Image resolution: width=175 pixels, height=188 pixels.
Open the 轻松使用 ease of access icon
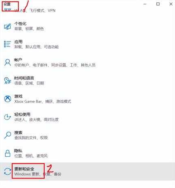pos(7,117)
